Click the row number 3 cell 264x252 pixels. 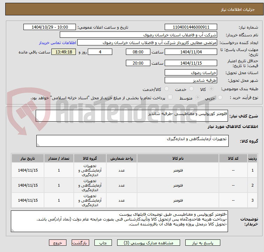click(252, 200)
